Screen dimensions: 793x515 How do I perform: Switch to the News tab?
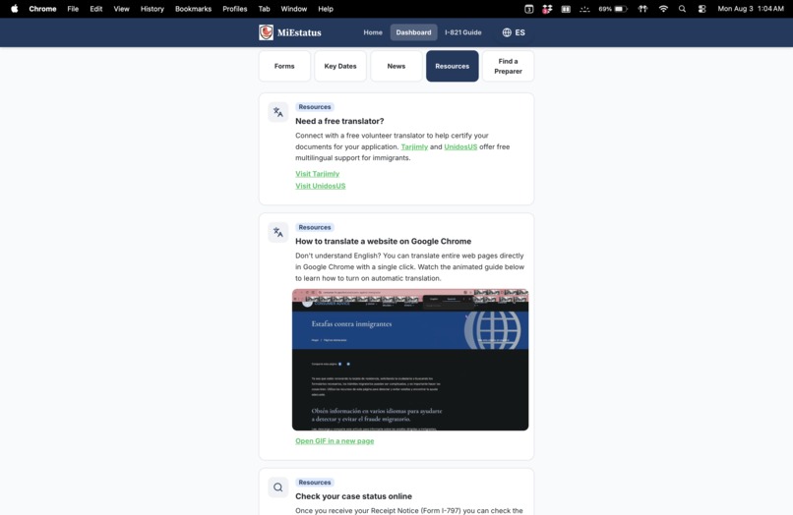click(x=396, y=66)
